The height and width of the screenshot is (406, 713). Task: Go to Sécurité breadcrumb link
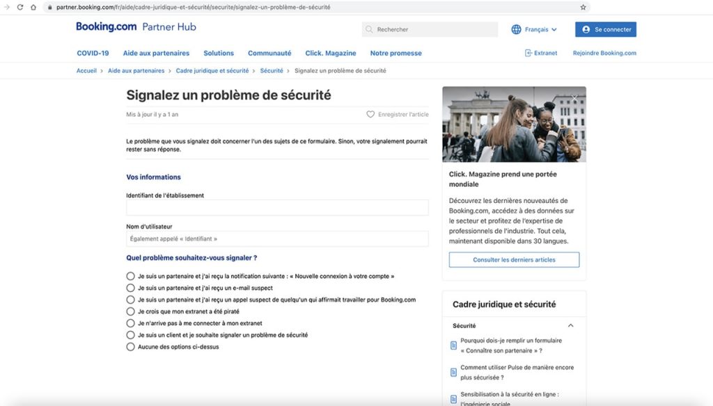272,71
